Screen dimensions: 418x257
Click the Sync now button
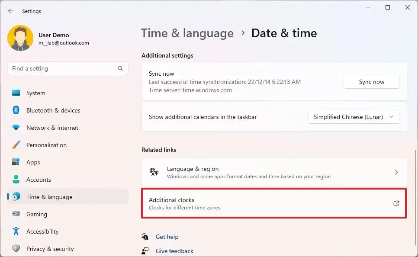click(x=372, y=82)
